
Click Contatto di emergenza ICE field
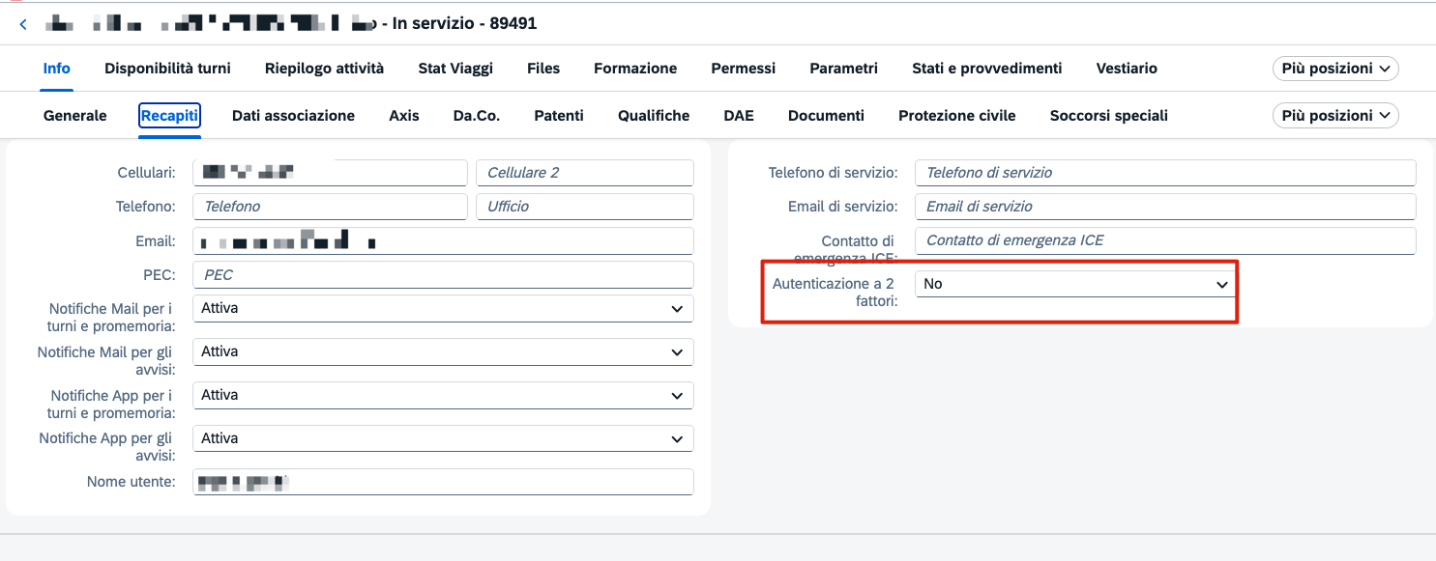pyautogui.click(x=1165, y=240)
